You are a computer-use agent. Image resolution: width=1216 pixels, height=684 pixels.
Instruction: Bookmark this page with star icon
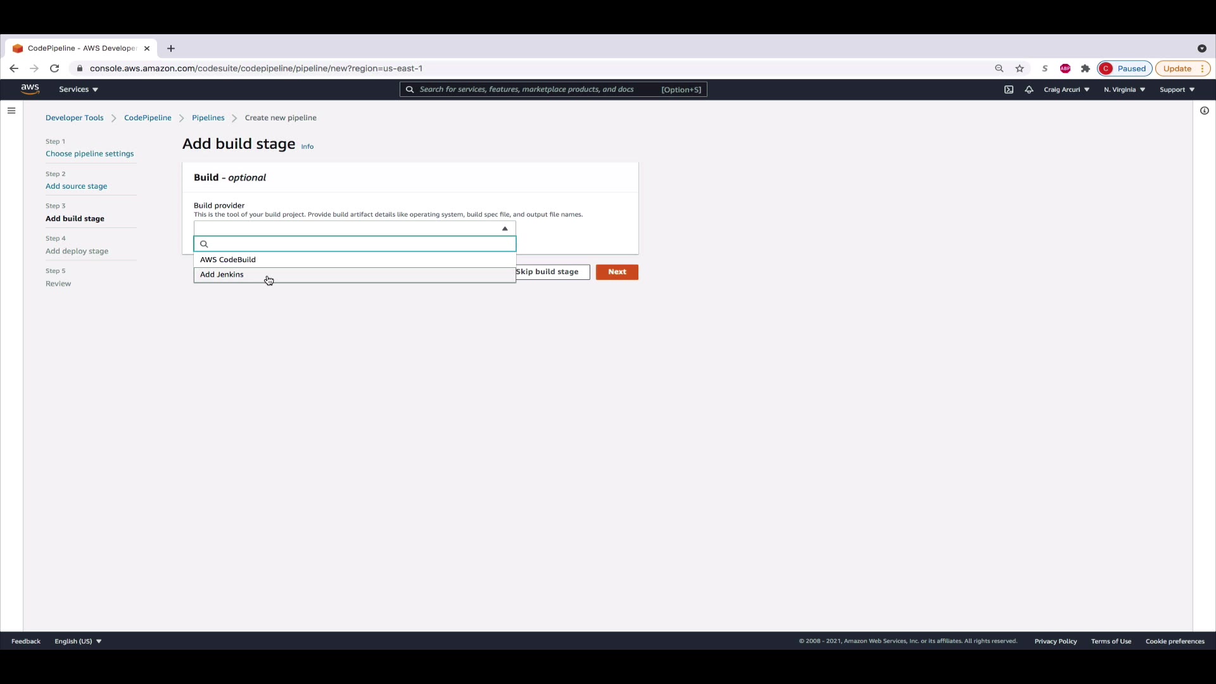click(1020, 68)
